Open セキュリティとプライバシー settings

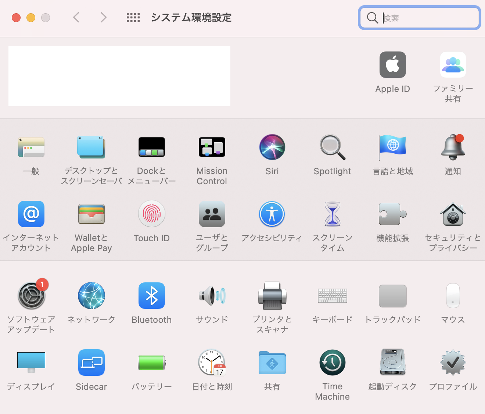(x=453, y=214)
